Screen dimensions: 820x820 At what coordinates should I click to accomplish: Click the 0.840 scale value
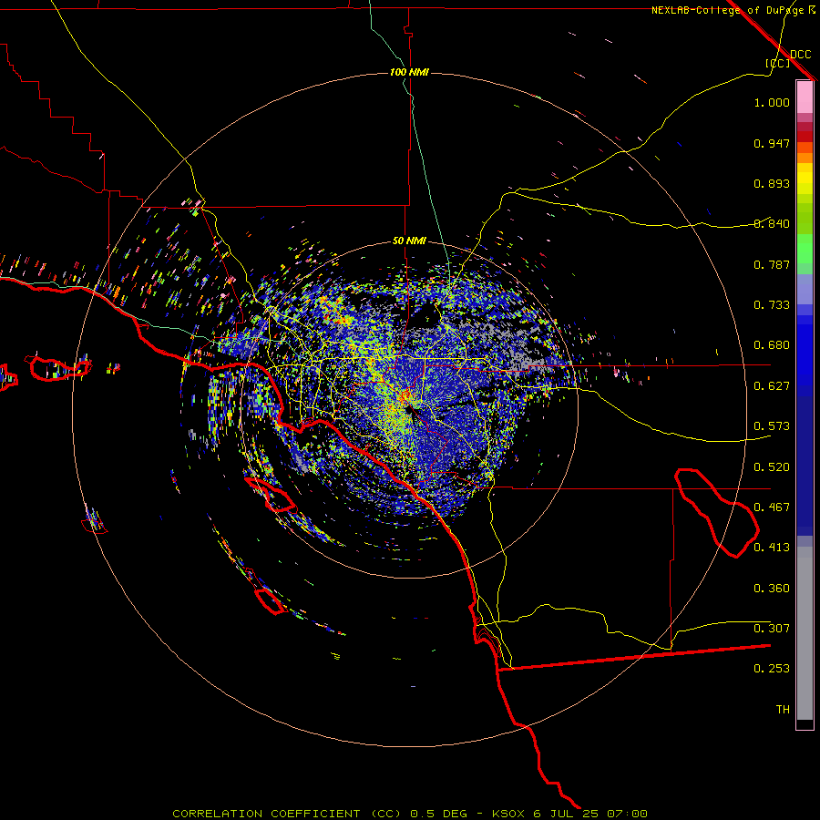click(x=772, y=224)
